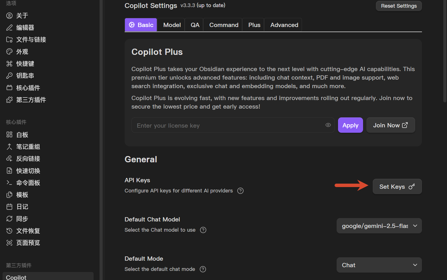Screen dimensions: 447x280
Task: Click the 快捷键 command-key icon
Action: 9,64
